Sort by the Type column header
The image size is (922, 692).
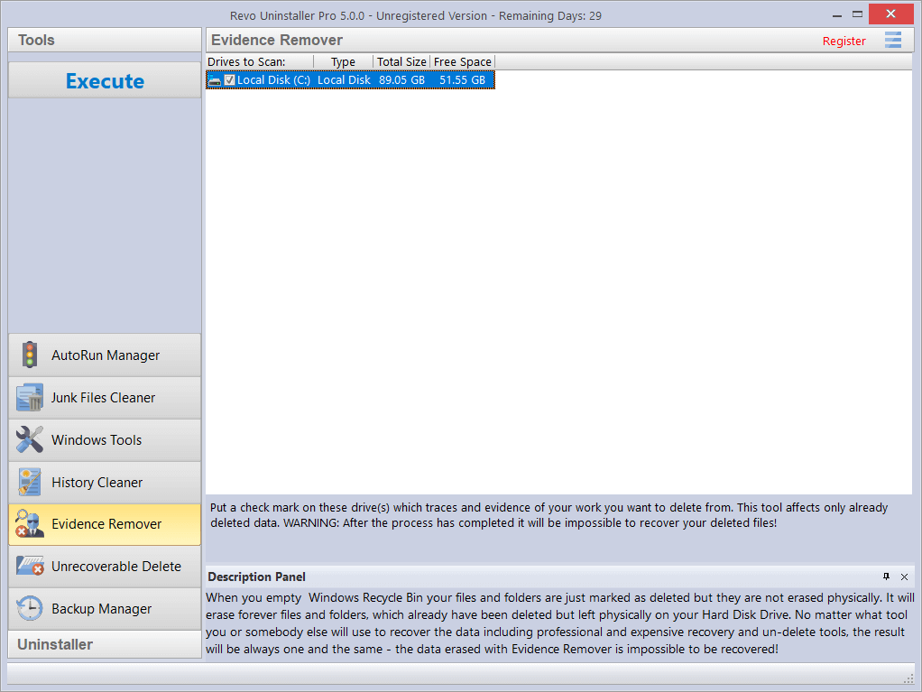click(344, 61)
